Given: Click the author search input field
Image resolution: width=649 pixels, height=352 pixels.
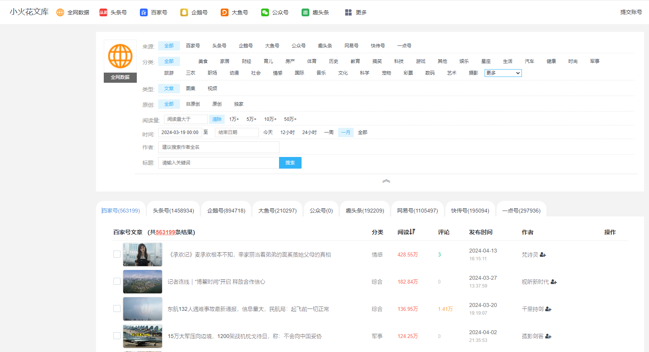Looking at the screenshot, I should [219, 147].
